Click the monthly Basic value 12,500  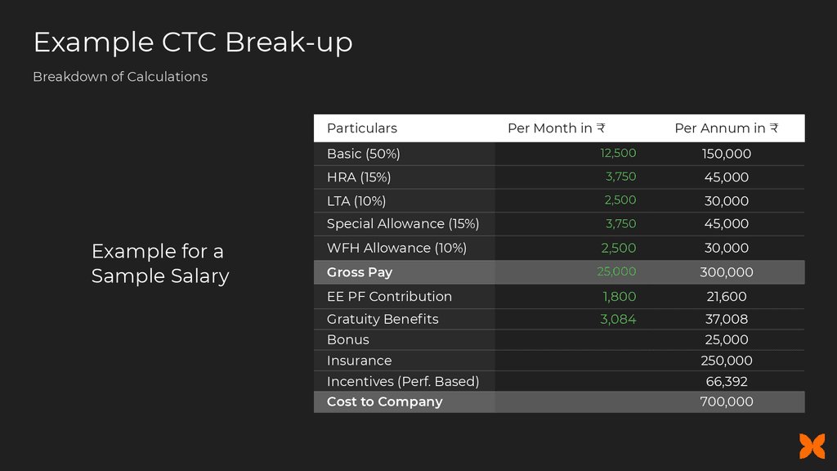[617, 154]
